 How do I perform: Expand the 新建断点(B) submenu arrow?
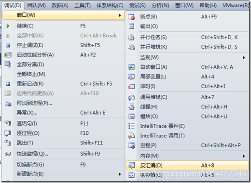tap(120, 174)
